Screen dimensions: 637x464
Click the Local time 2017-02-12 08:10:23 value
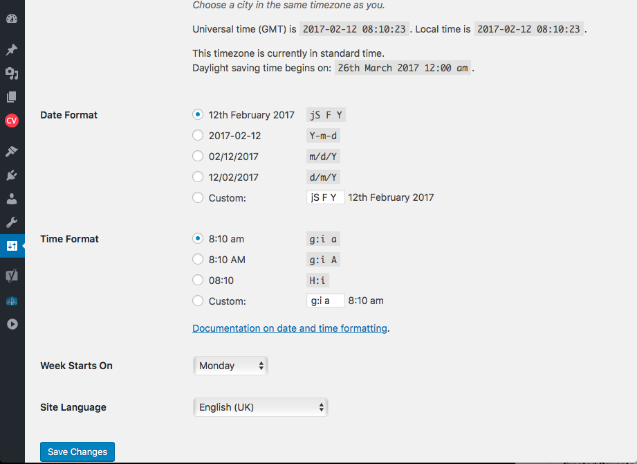528,29
